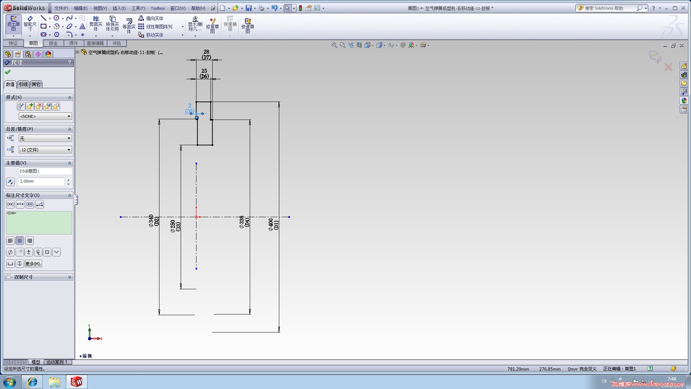691x389 pixels.
Task: Click the Corner Rectangle tool
Action: point(44,26)
